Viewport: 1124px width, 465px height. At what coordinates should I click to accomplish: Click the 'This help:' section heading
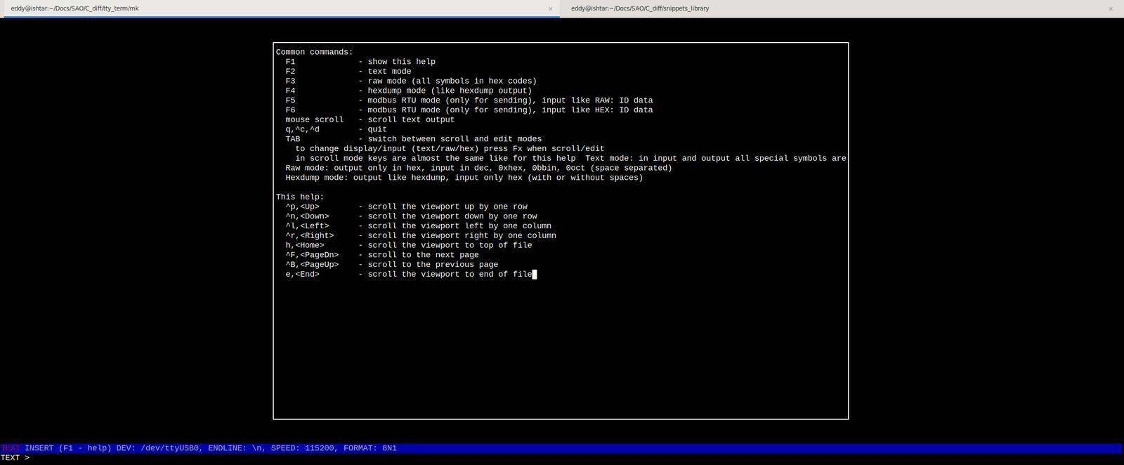pyautogui.click(x=300, y=197)
